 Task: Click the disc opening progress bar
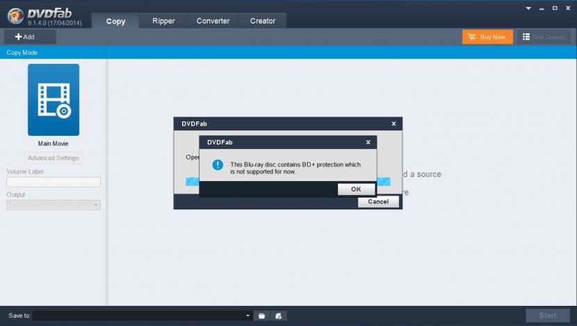[x=288, y=182]
